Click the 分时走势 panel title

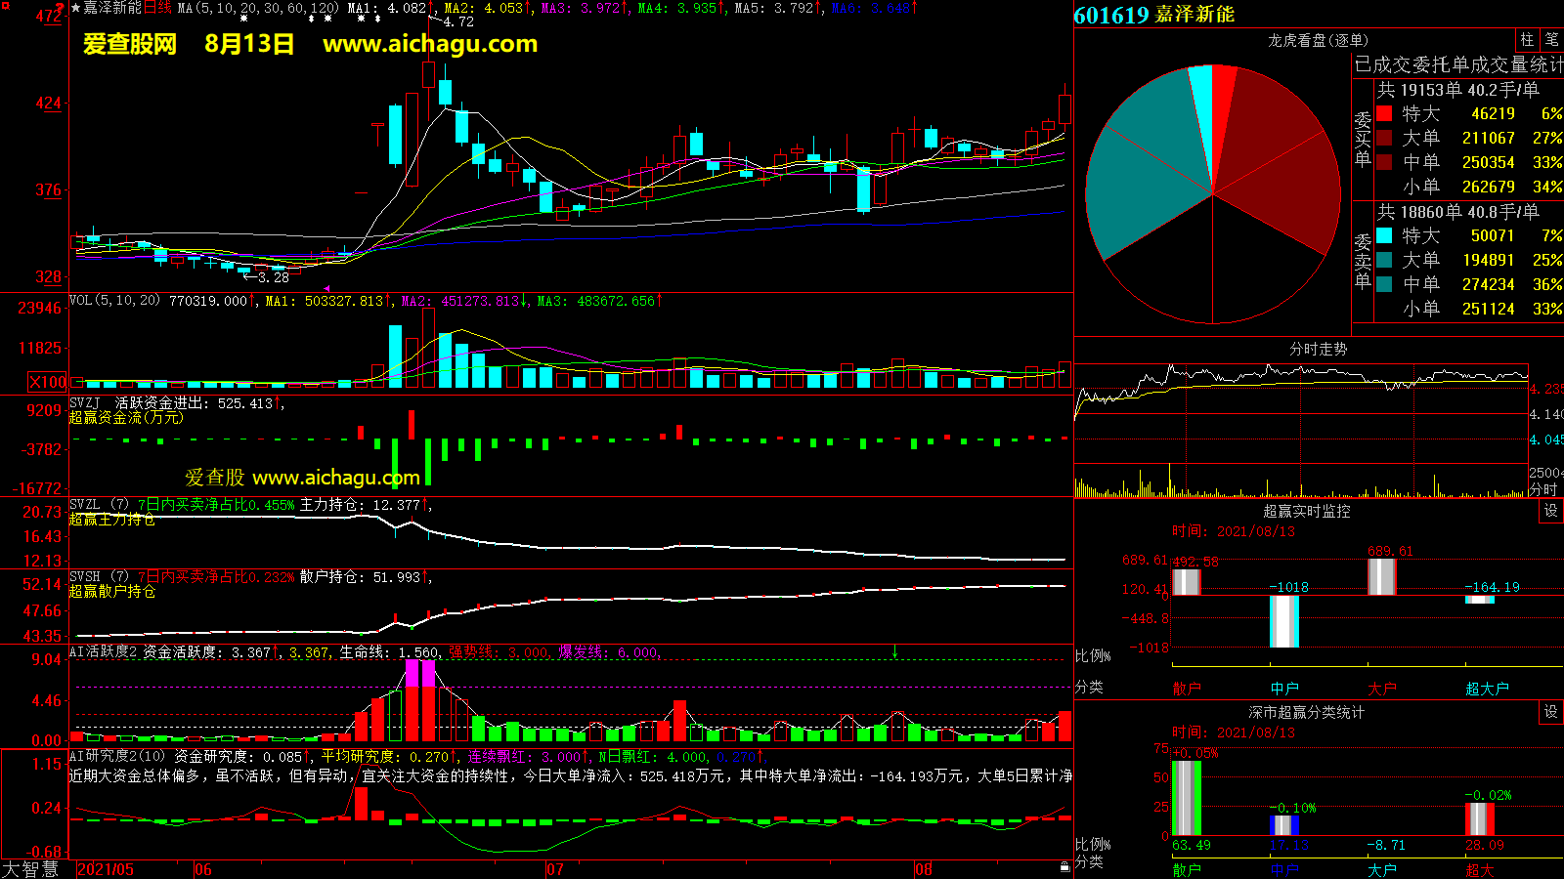coord(1318,349)
